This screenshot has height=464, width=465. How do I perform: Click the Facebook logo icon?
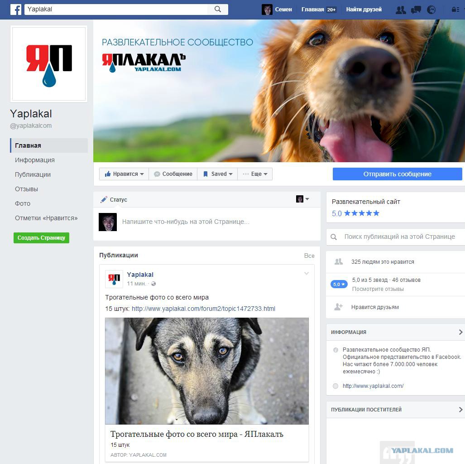coord(16,10)
